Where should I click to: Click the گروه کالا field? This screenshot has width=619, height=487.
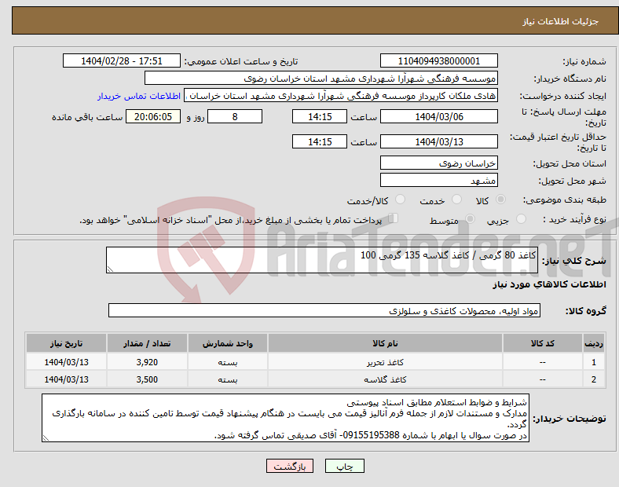tap(324, 310)
